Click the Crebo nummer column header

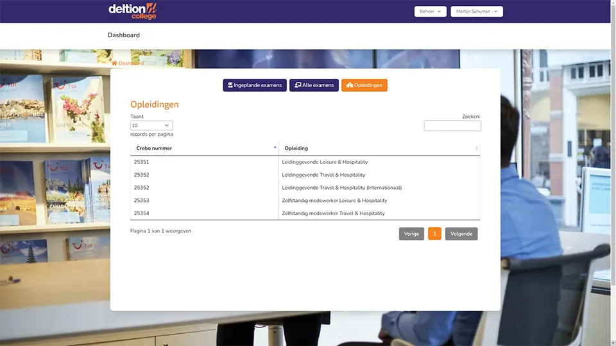pos(204,148)
